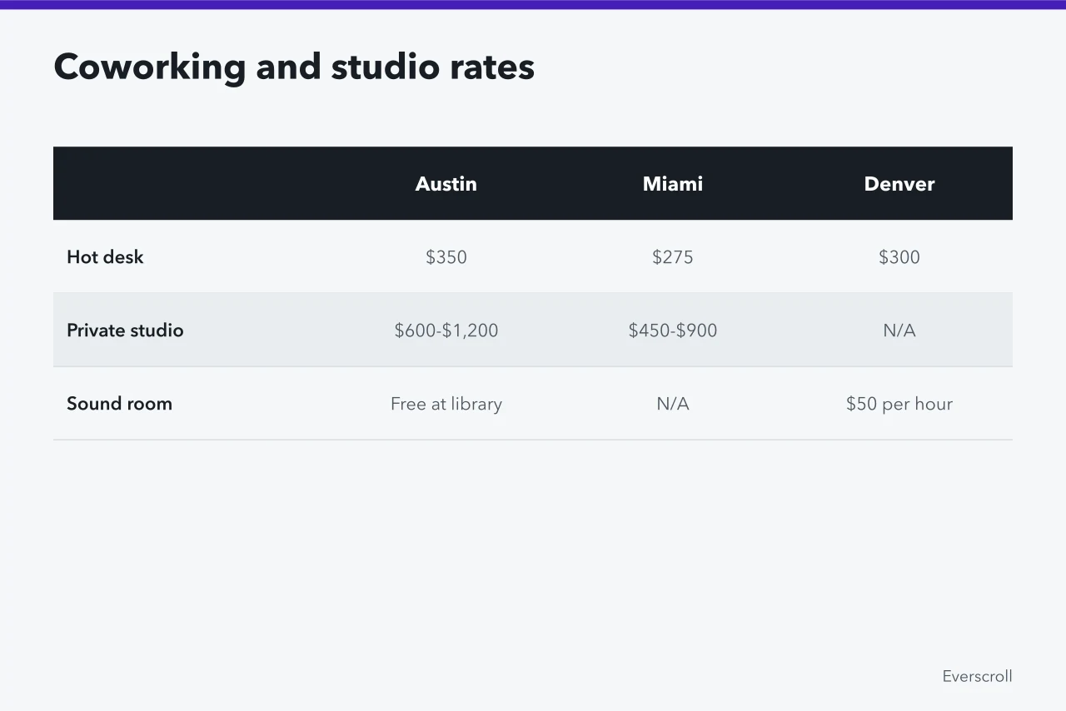This screenshot has width=1066, height=711.
Task: Select the Austin column header
Action: pos(446,184)
